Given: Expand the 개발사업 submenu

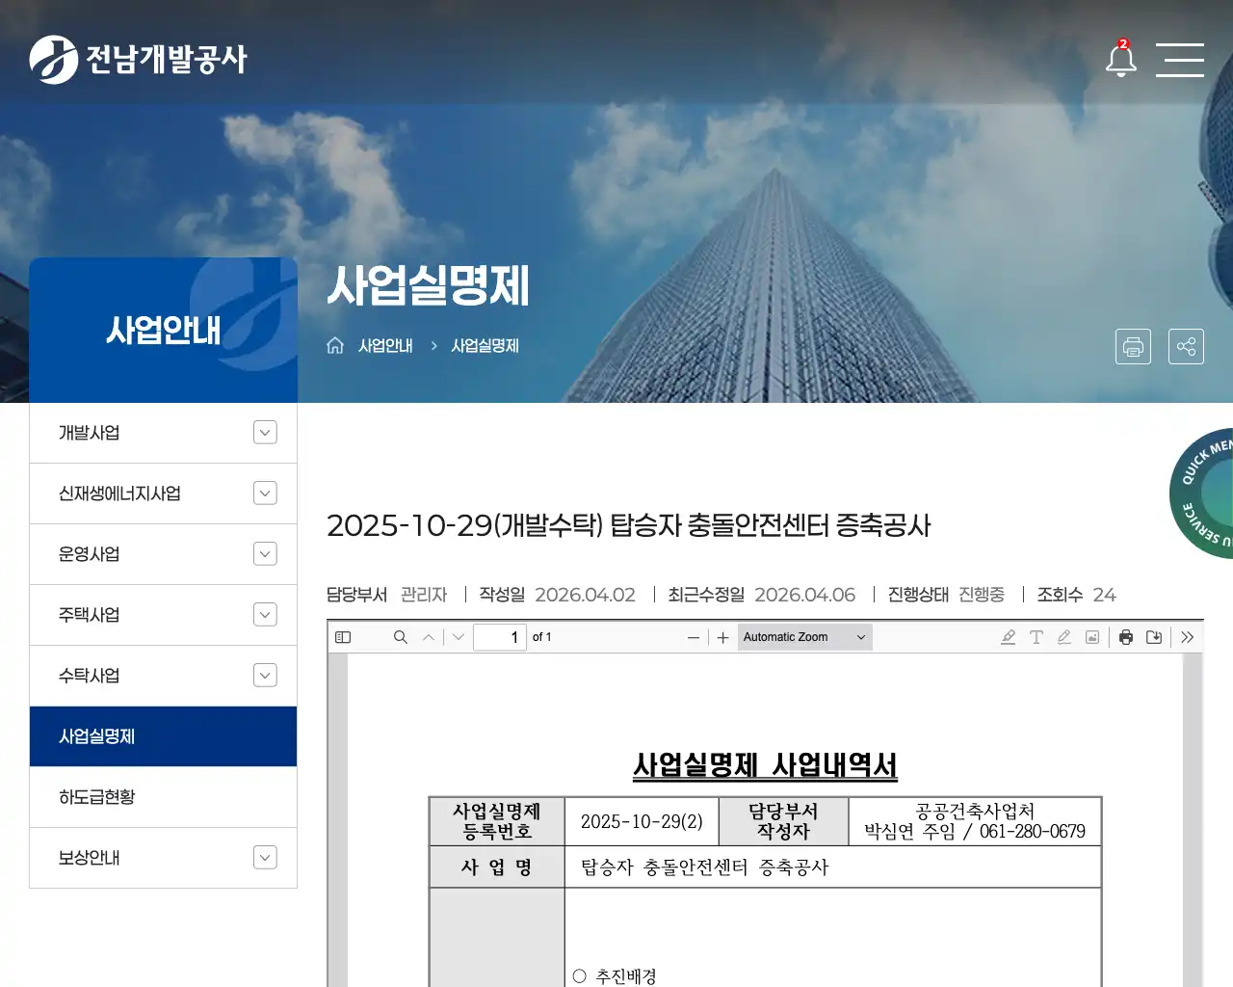Looking at the screenshot, I should 265,433.
